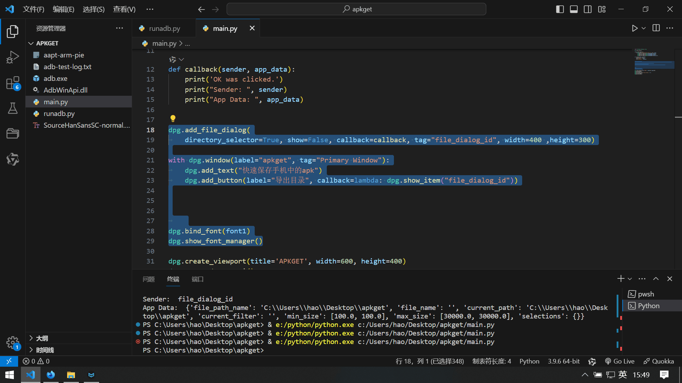Click the Run Python File play button
This screenshot has width=682, height=383.
point(634,28)
